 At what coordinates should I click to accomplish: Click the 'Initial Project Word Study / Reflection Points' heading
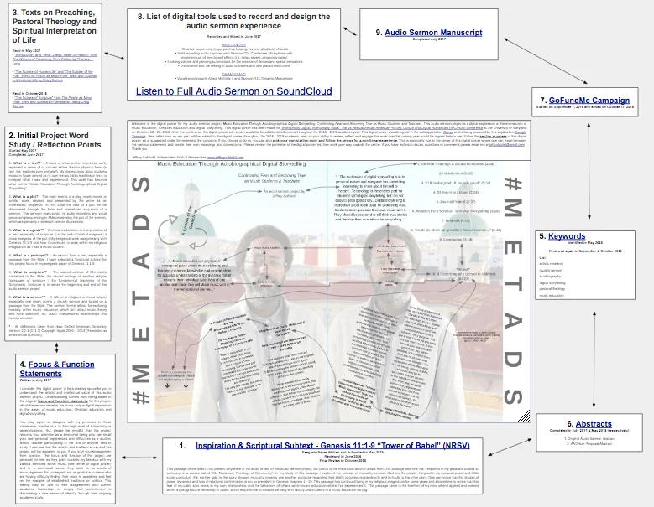[55, 140]
